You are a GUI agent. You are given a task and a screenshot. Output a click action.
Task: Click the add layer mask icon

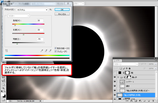click(136, 101)
